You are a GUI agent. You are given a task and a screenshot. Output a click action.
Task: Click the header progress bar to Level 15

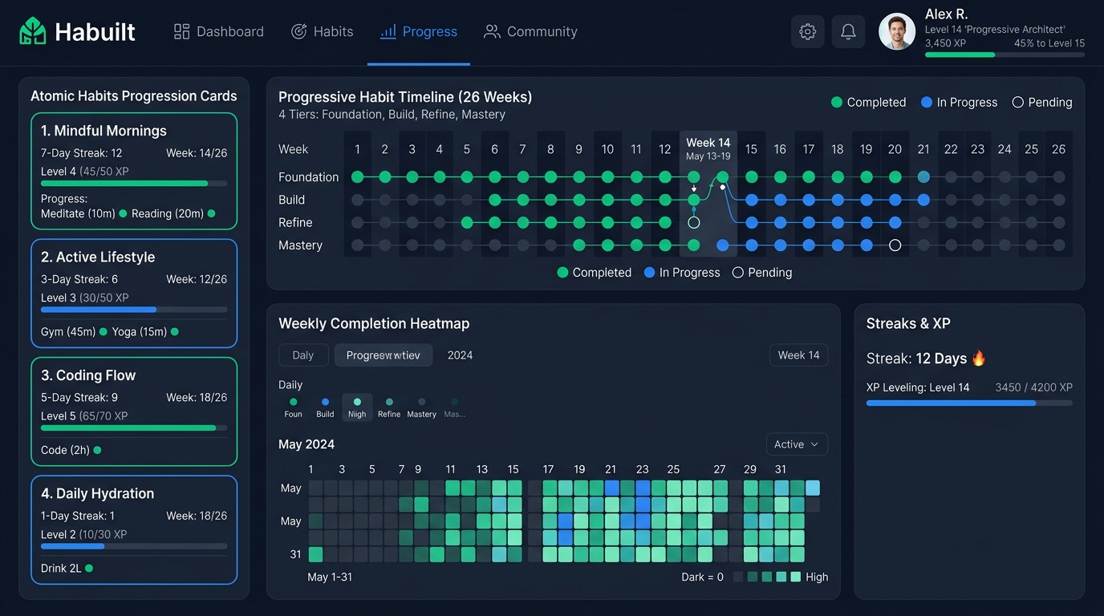tap(1005, 55)
